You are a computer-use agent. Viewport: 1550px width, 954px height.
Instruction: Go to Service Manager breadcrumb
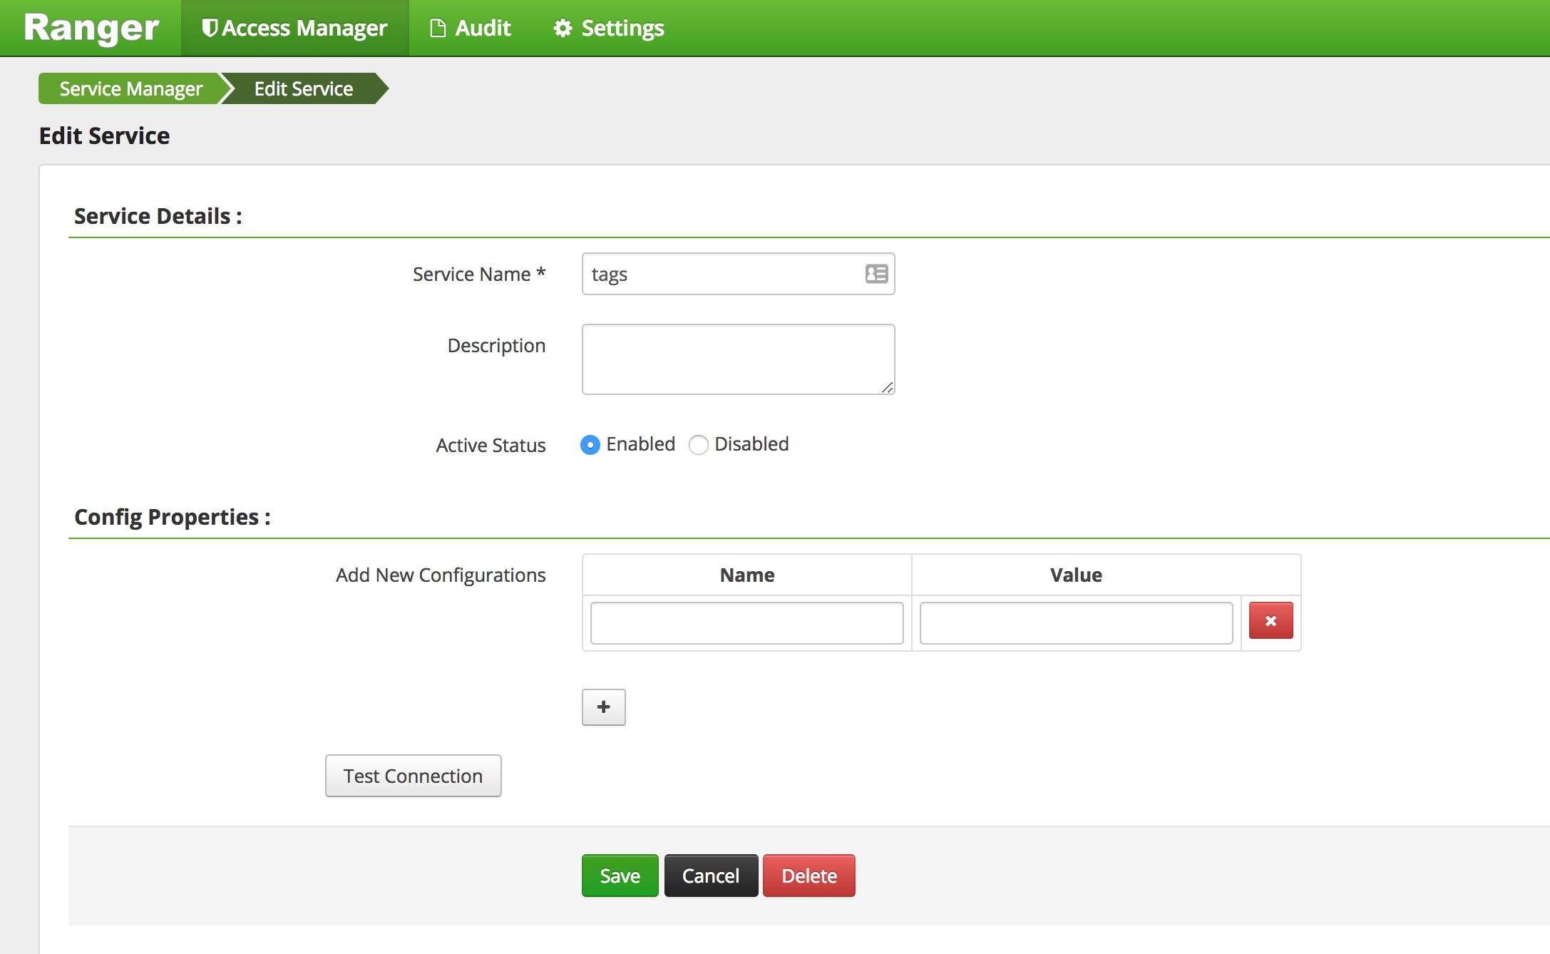point(130,88)
